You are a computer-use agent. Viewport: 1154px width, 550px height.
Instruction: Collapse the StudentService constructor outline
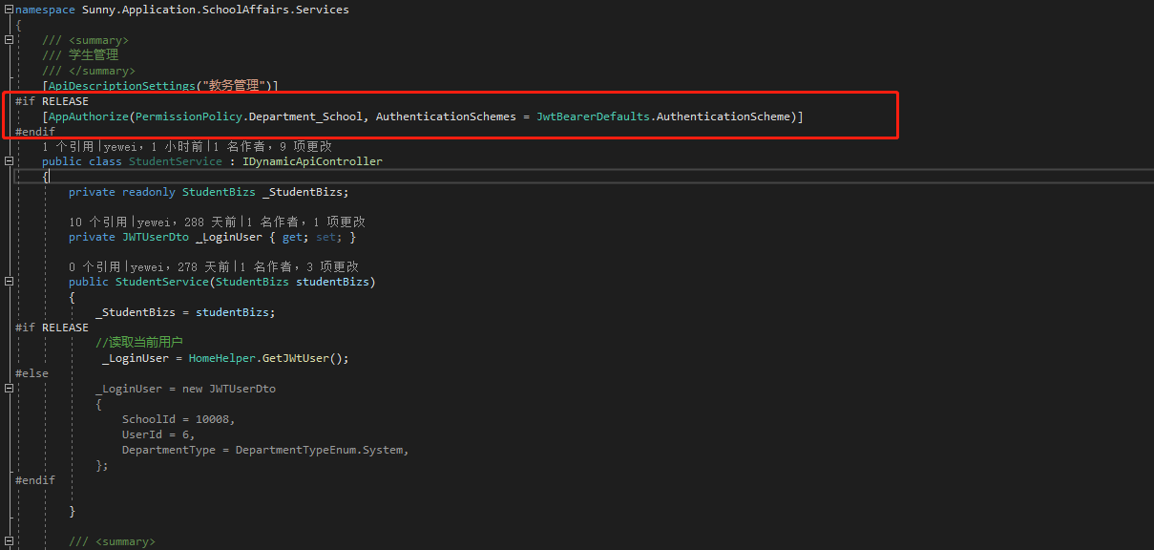[9, 282]
